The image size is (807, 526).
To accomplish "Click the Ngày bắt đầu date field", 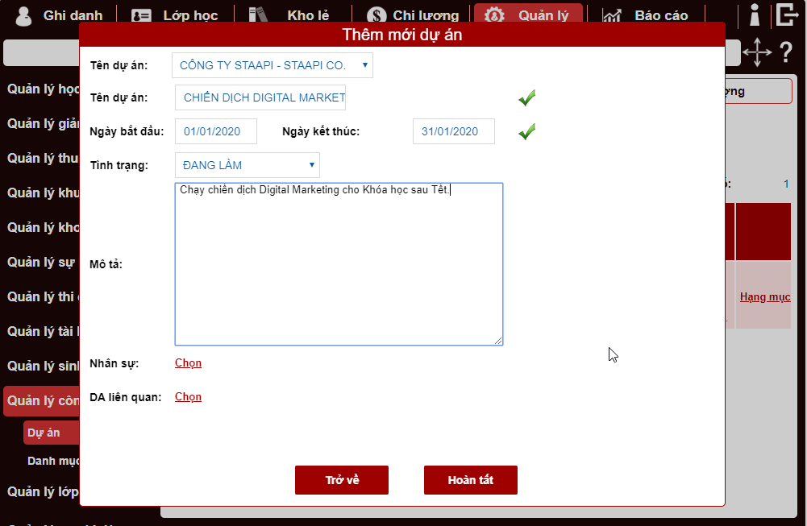I will [x=215, y=131].
